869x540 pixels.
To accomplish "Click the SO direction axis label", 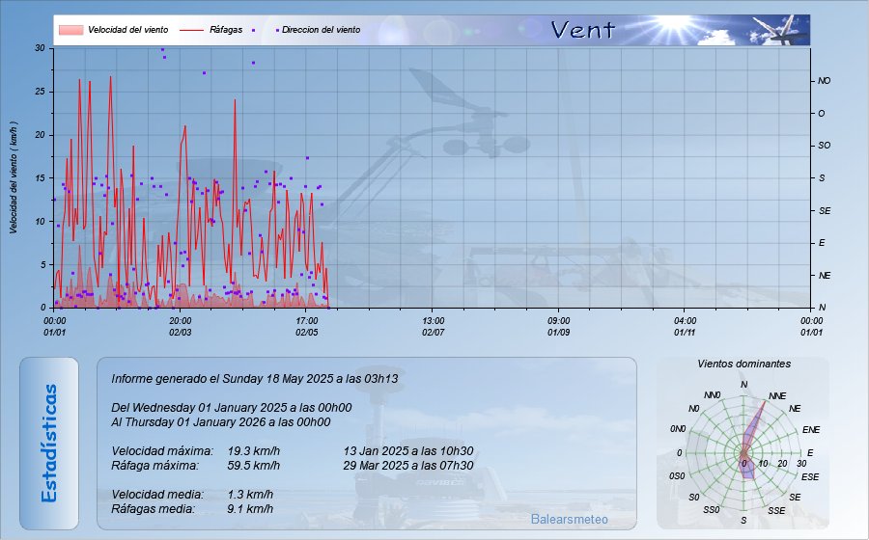I will pos(825,146).
